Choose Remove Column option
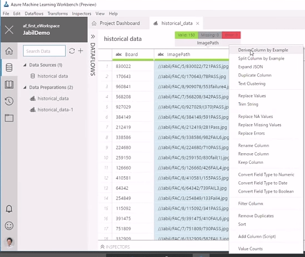 pyautogui.click(x=253, y=154)
